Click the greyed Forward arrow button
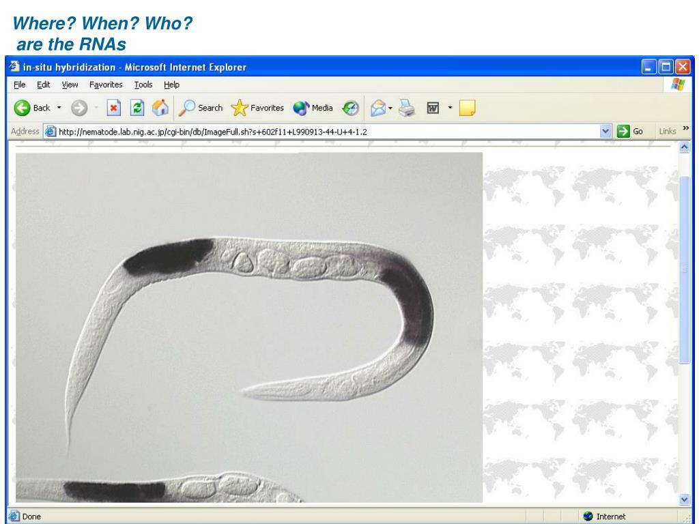Image resolution: width=699 pixels, height=524 pixels. [79, 108]
